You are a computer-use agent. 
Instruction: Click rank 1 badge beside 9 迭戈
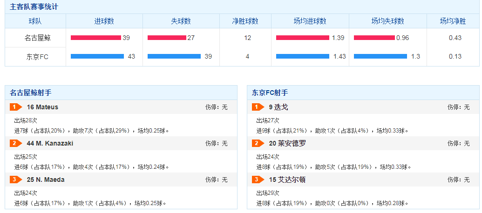pos(258,107)
